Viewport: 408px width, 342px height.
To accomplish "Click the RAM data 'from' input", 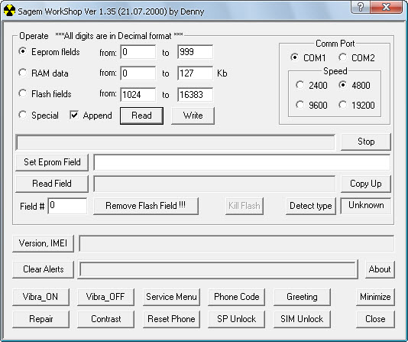I will [138, 73].
